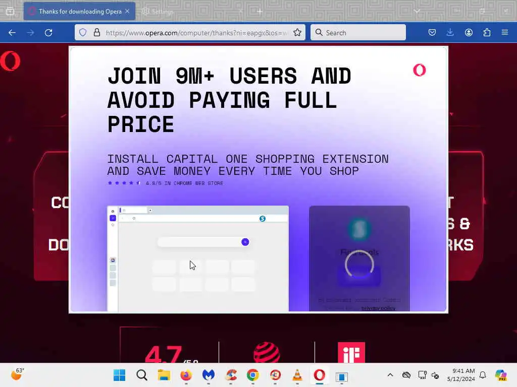
Task: Expand the list all tabs chevron
Action: click(x=417, y=11)
